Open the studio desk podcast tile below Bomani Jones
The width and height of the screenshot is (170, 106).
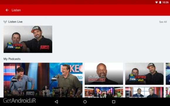[104, 92]
